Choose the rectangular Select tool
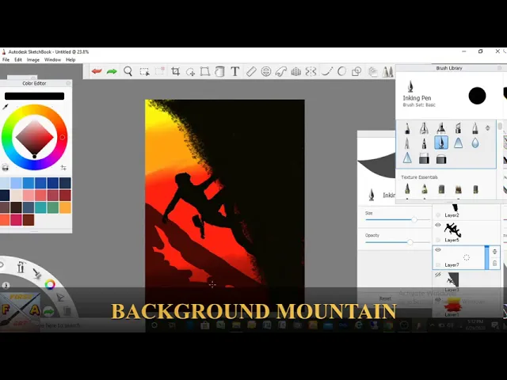 [144, 71]
